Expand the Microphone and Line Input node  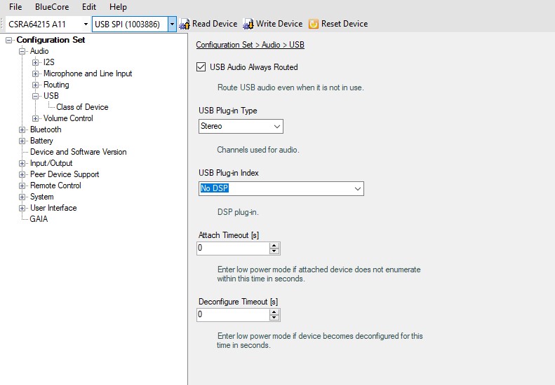point(36,73)
